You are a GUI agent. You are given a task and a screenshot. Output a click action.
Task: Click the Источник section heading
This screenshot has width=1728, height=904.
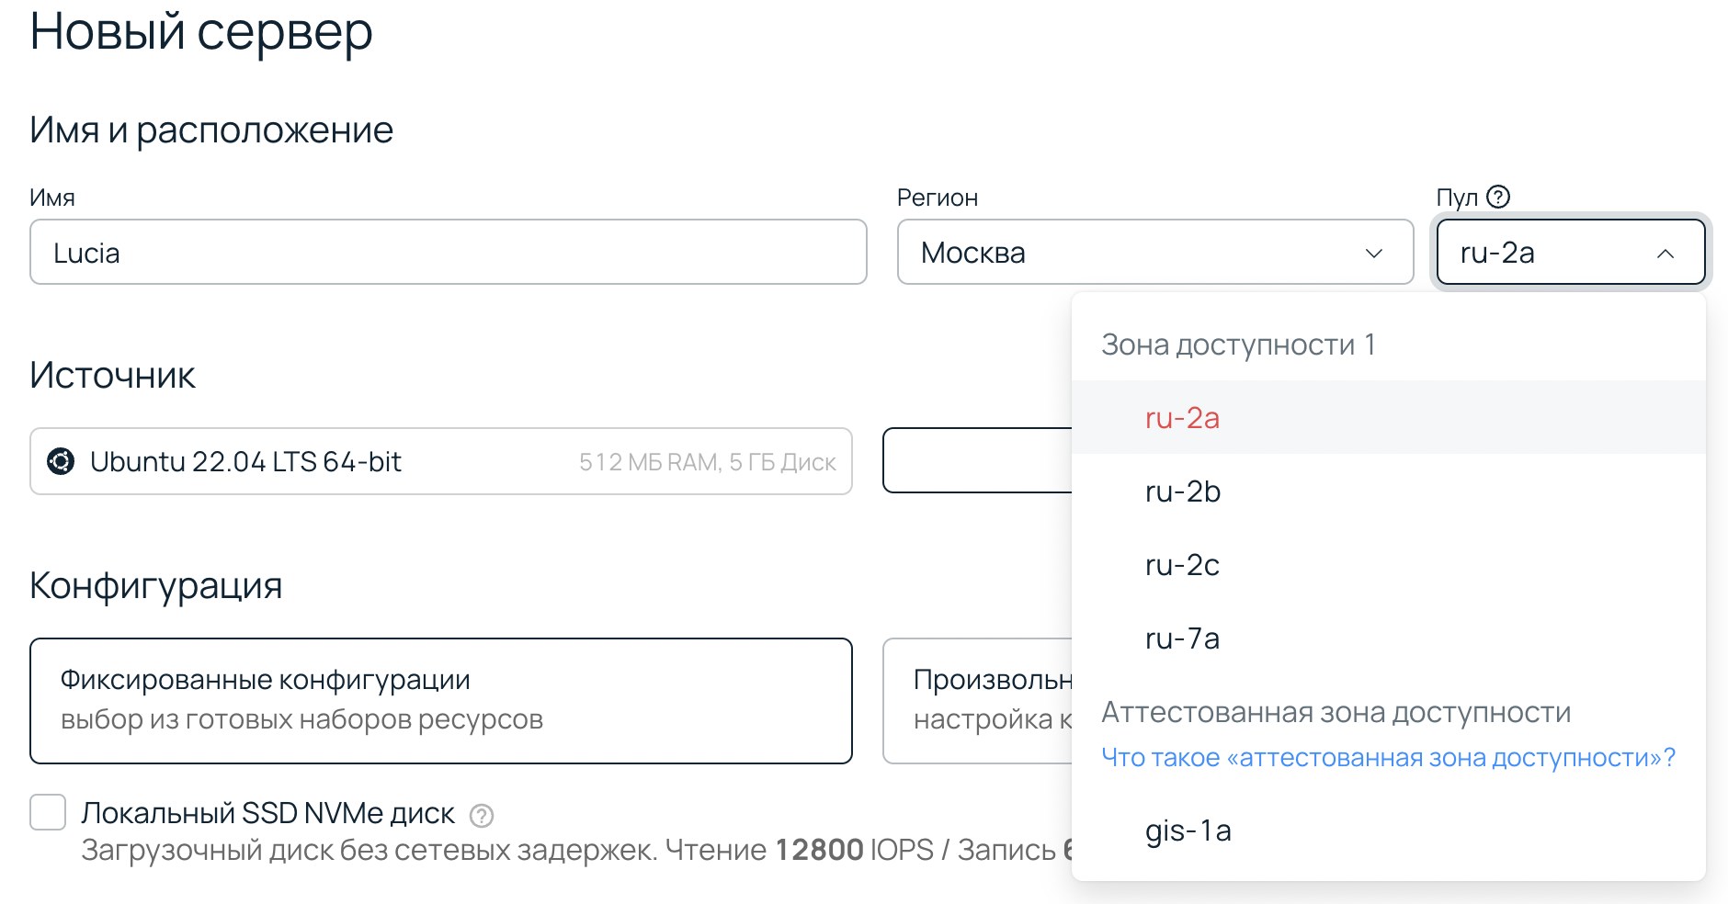click(112, 376)
